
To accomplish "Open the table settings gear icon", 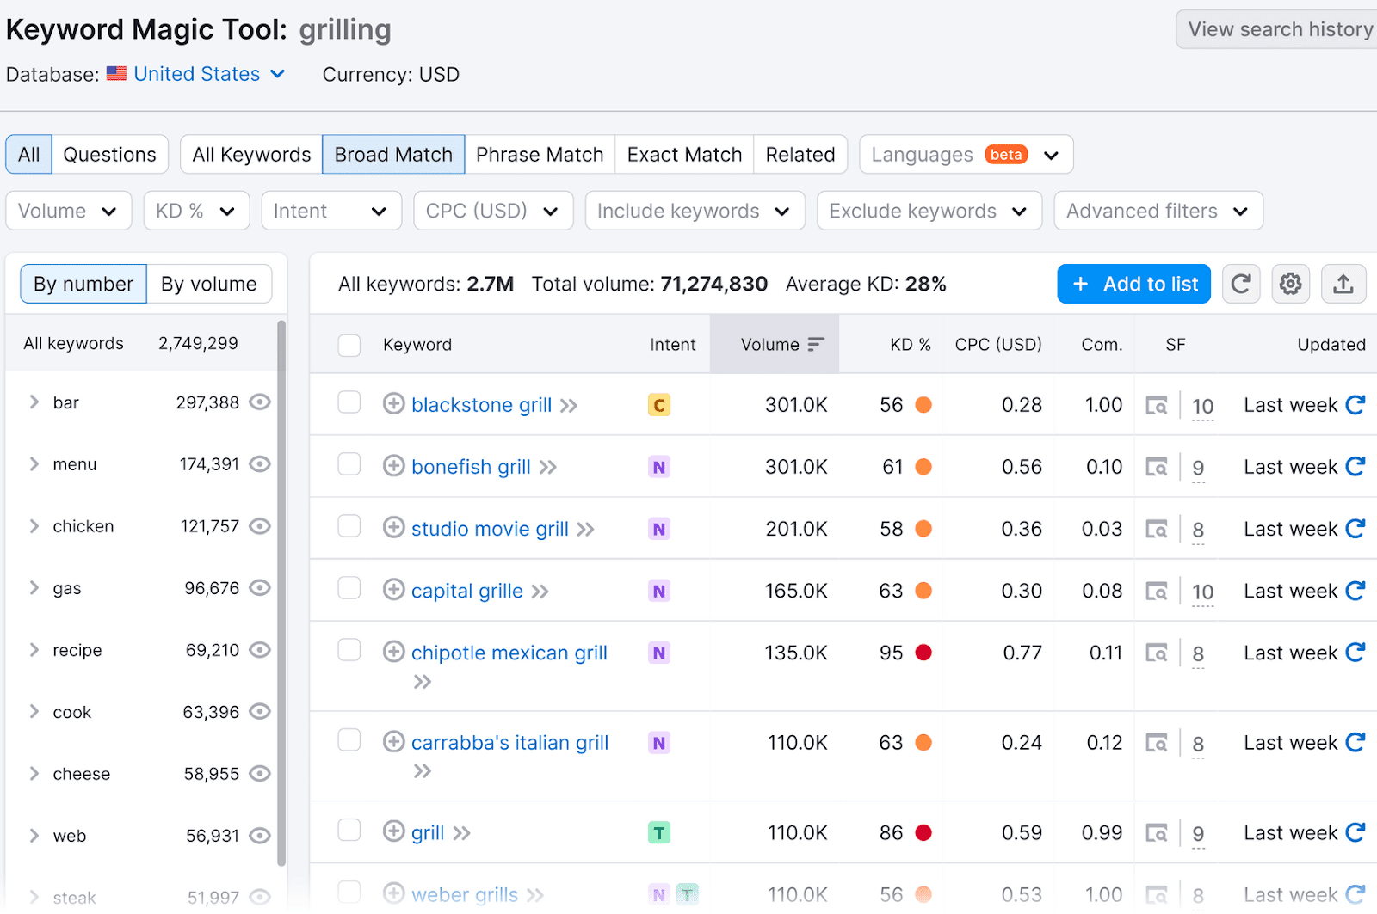I will 1290,283.
